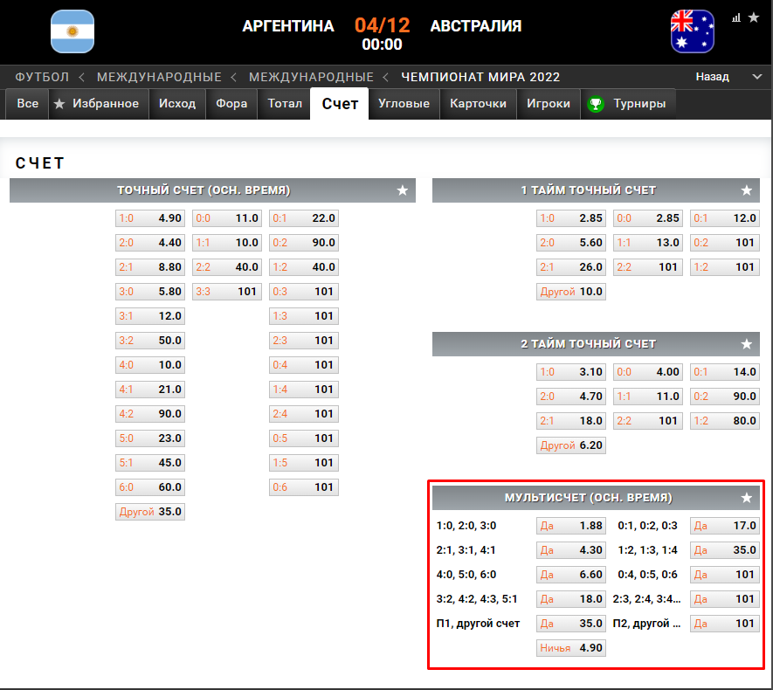Open the Турниры tab with trophy

pyautogui.click(x=628, y=104)
